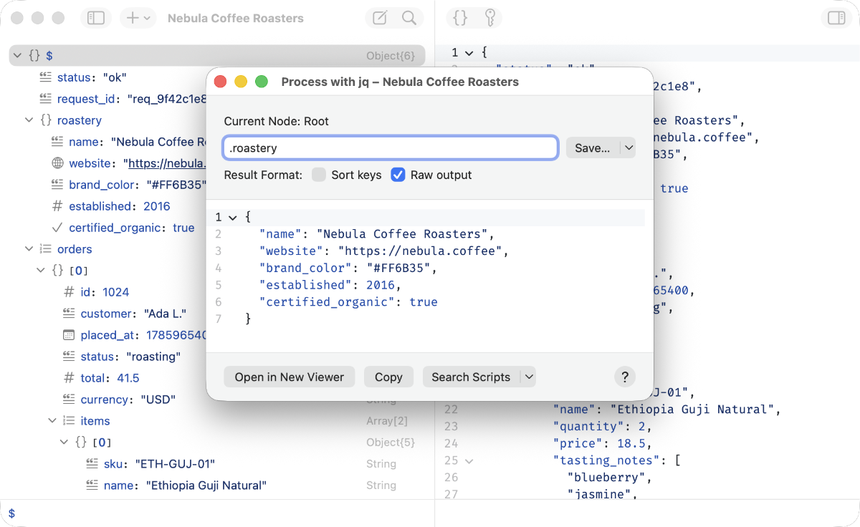Enable the Sort keys checkbox
This screenshot has width=860, height=527.
[x=319, y=175]
